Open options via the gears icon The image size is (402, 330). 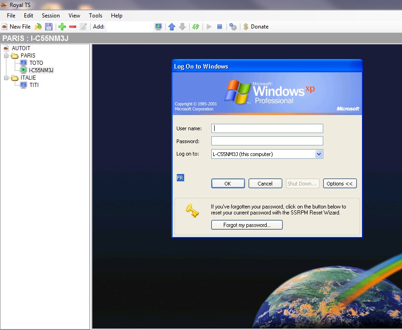[x=233, y=27]
